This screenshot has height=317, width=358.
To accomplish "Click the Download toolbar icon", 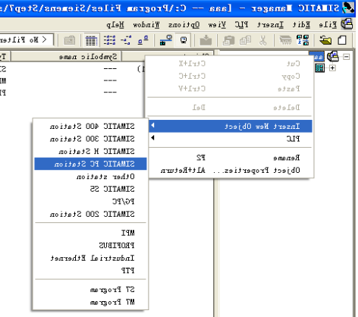I will point(206,40).
